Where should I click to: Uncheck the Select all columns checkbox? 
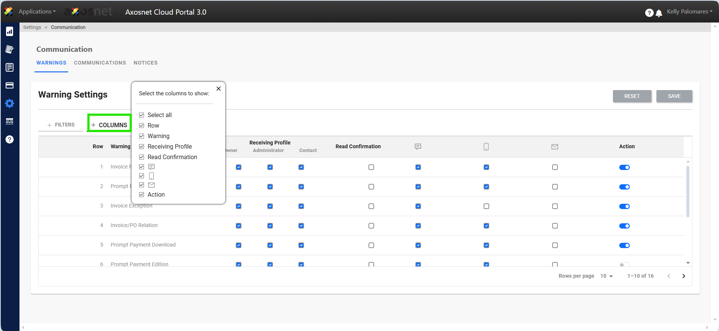point(142,115)
